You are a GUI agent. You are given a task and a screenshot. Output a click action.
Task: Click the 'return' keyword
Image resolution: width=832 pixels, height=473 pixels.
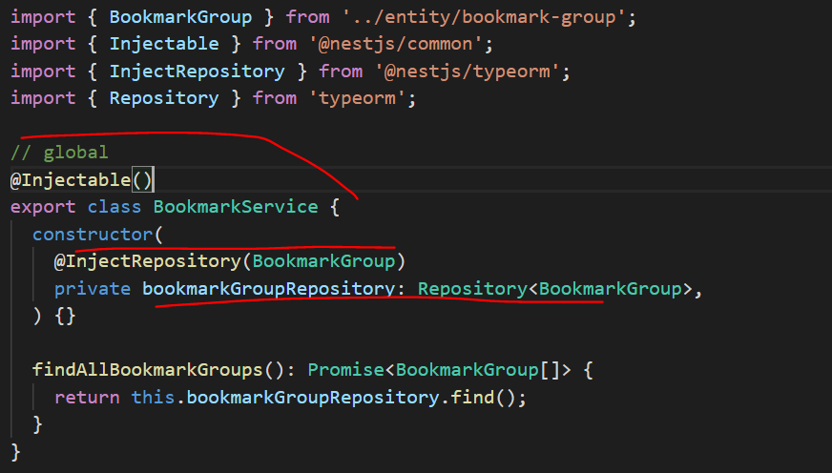point(87,397)
